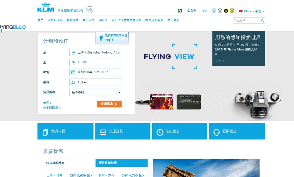Viewport: 294px width, 177px height.
Task: Click the search magnifier icon
Action: click(263, 21)
